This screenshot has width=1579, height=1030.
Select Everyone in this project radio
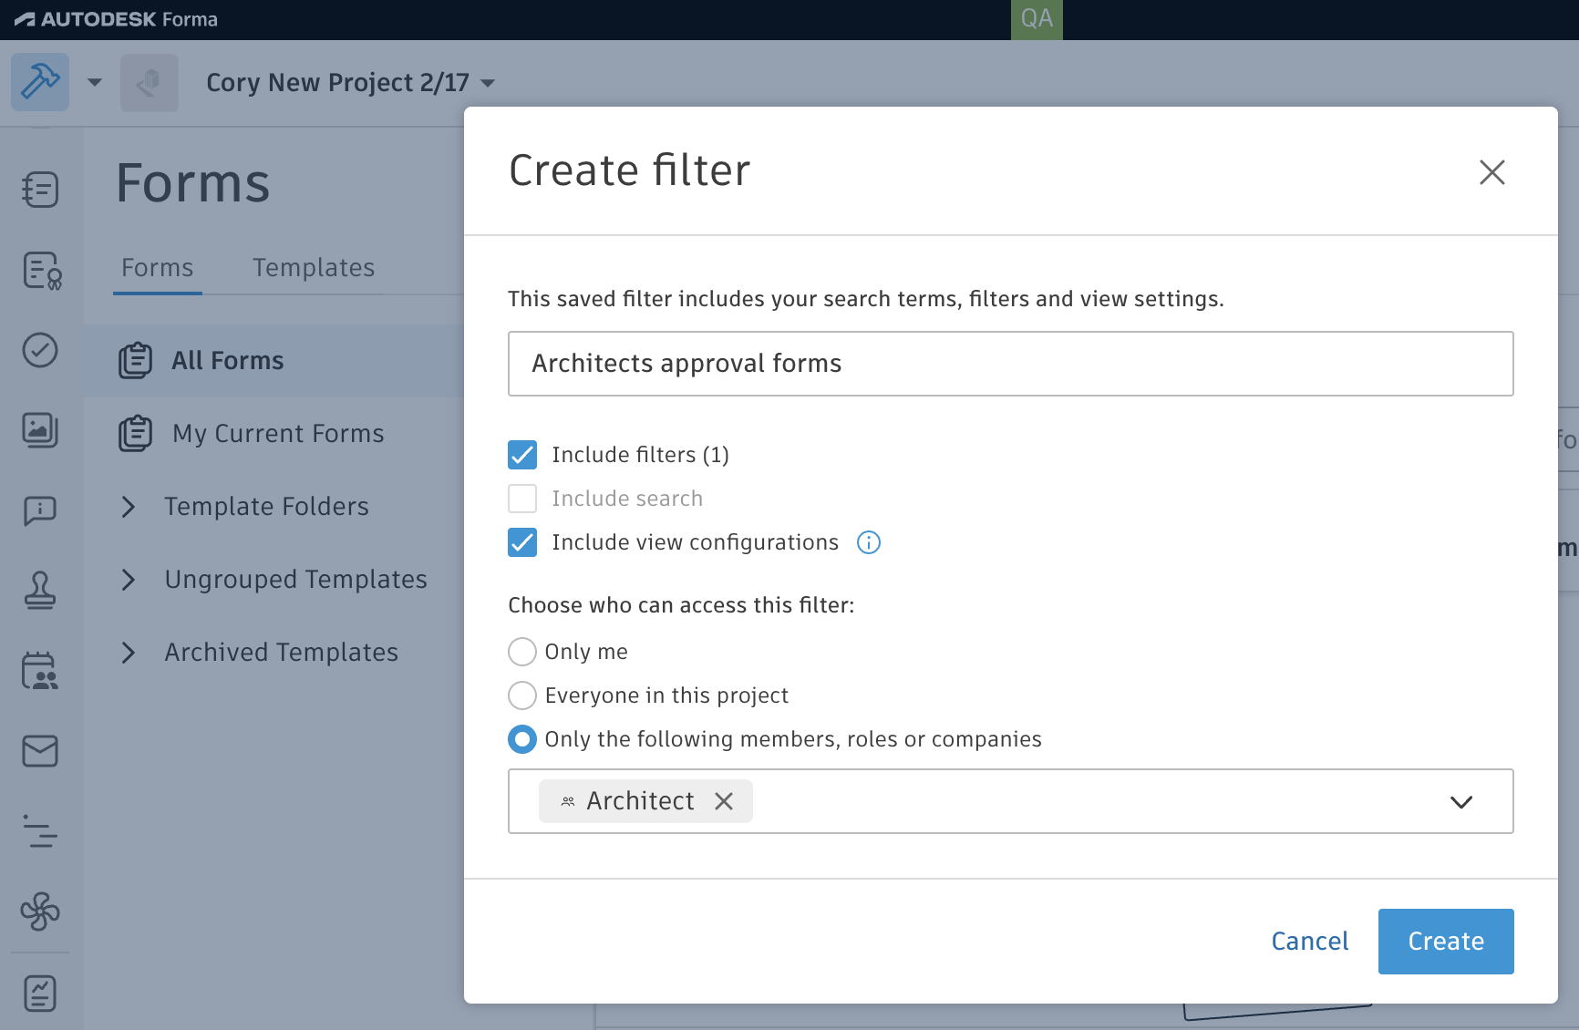click(522, 695)
